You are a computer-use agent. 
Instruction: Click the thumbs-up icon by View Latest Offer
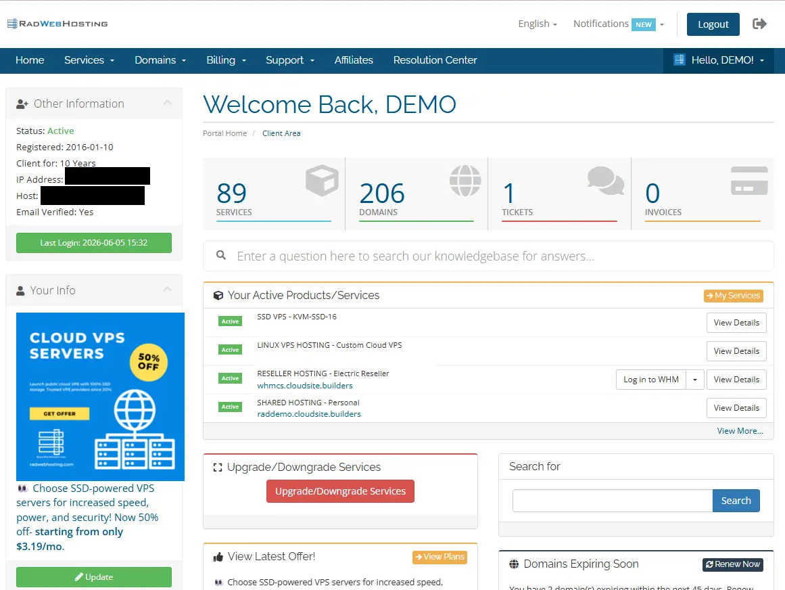click(218, 557)
